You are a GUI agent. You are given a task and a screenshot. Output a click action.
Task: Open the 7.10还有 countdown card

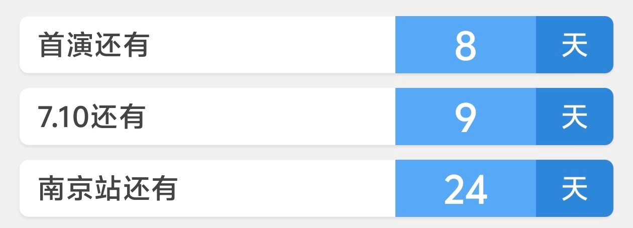coord(316,117)
